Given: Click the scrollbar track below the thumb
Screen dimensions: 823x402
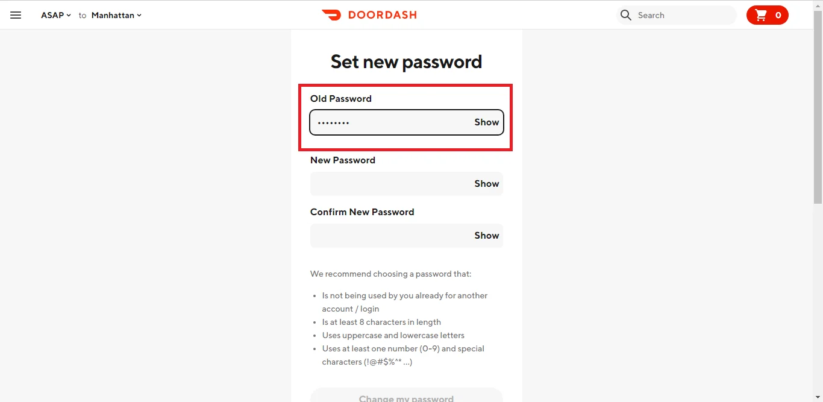Looking at the screenshot, I should pyautogui.click(x=818, y=301).
